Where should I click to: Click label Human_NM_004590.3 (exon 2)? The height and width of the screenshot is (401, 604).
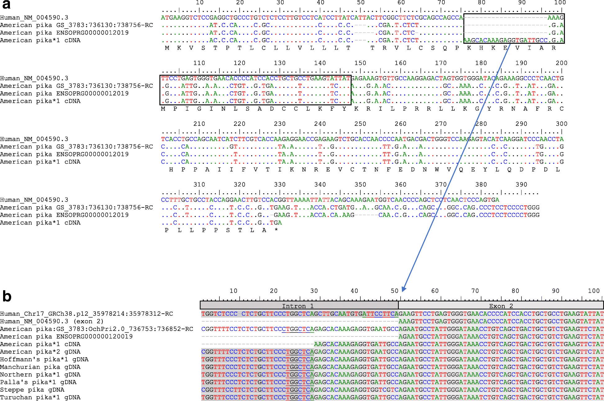[52, 321]
